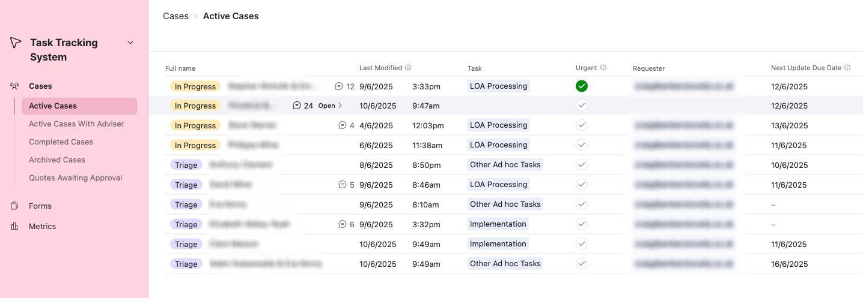Click the Open chevron on the highlighted row
This screenshot has height=298, width=863.
tap(340, 106)
